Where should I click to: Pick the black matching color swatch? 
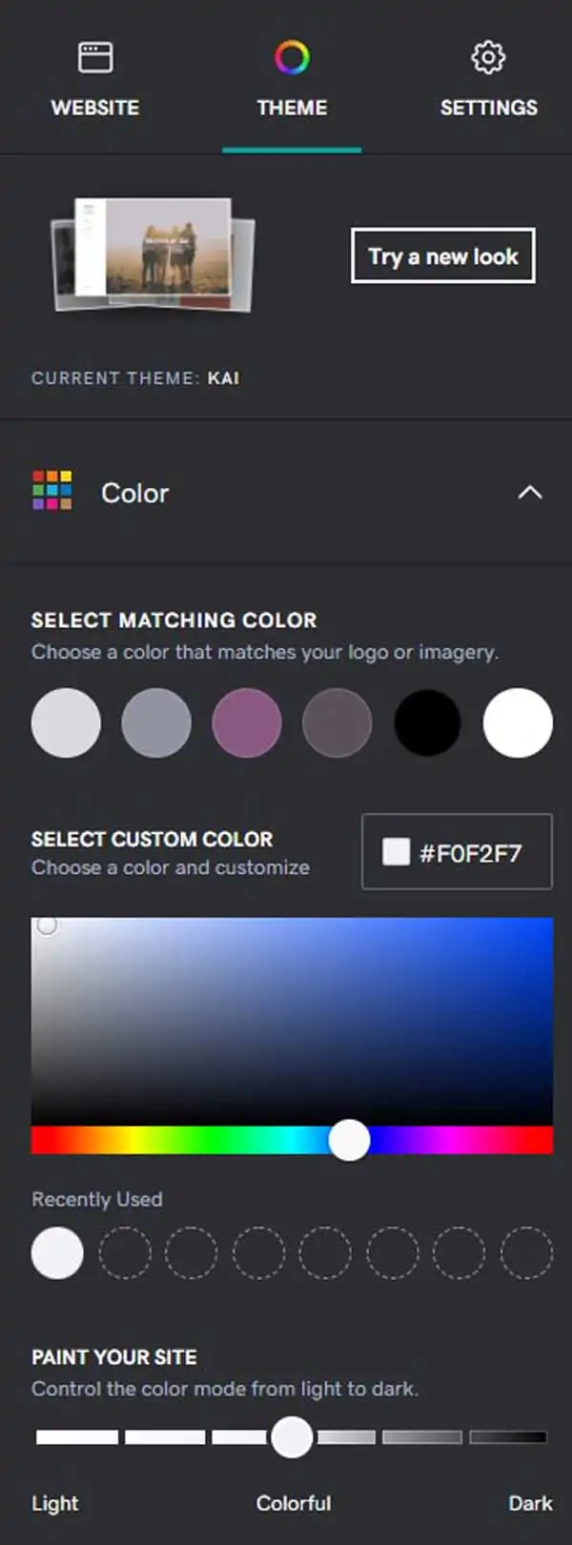click(x=427, y=722)
